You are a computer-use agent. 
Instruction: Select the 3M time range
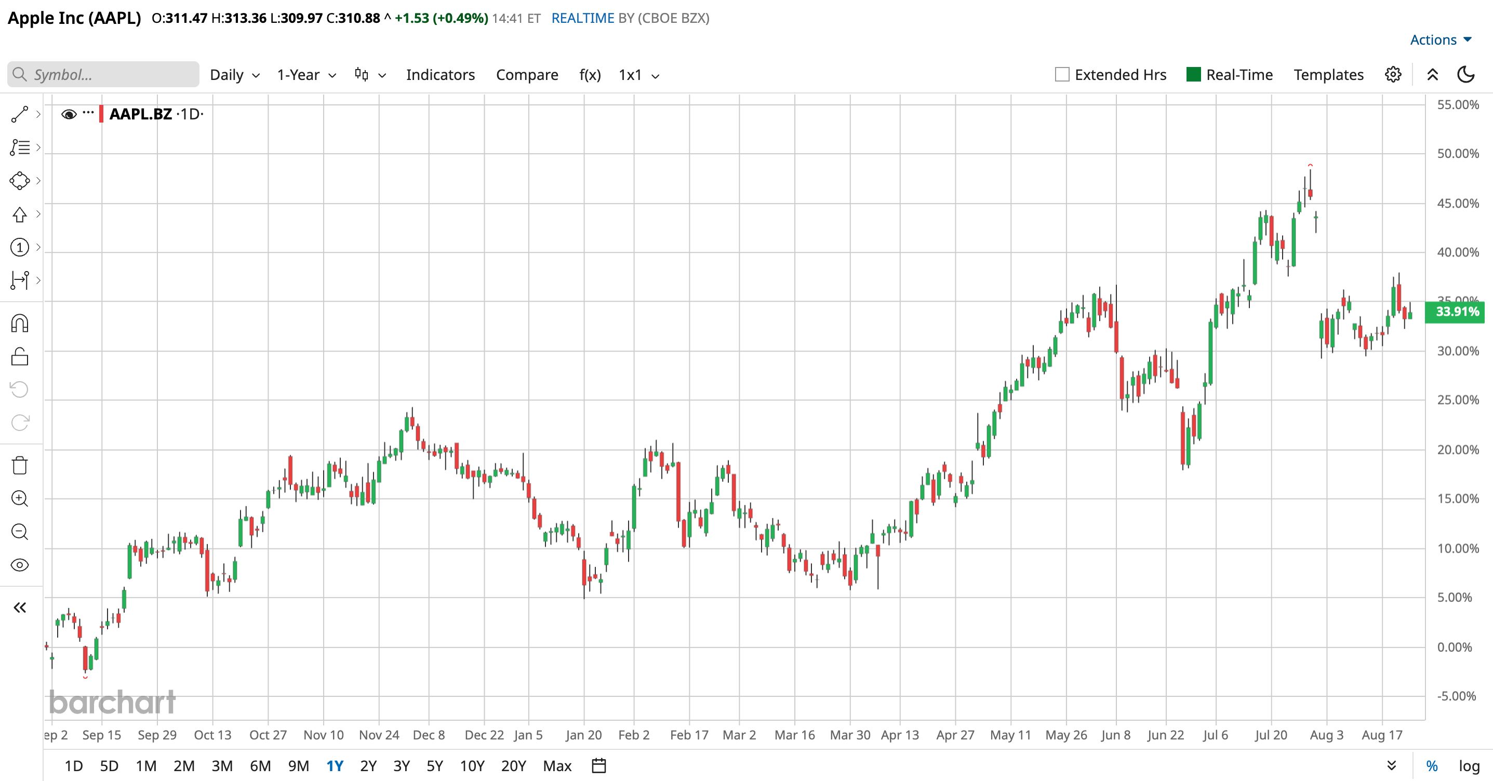pyautogui.click(x=222, y=766)
